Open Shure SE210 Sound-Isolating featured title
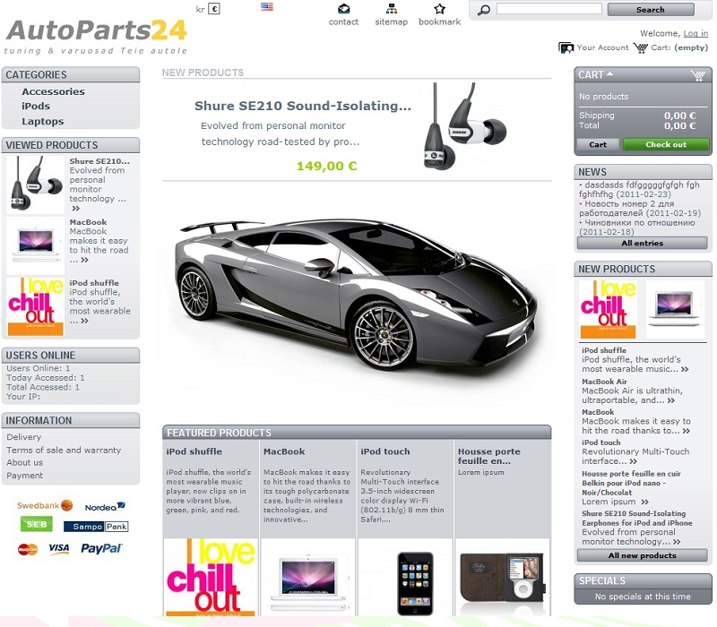 coord(303,106)
